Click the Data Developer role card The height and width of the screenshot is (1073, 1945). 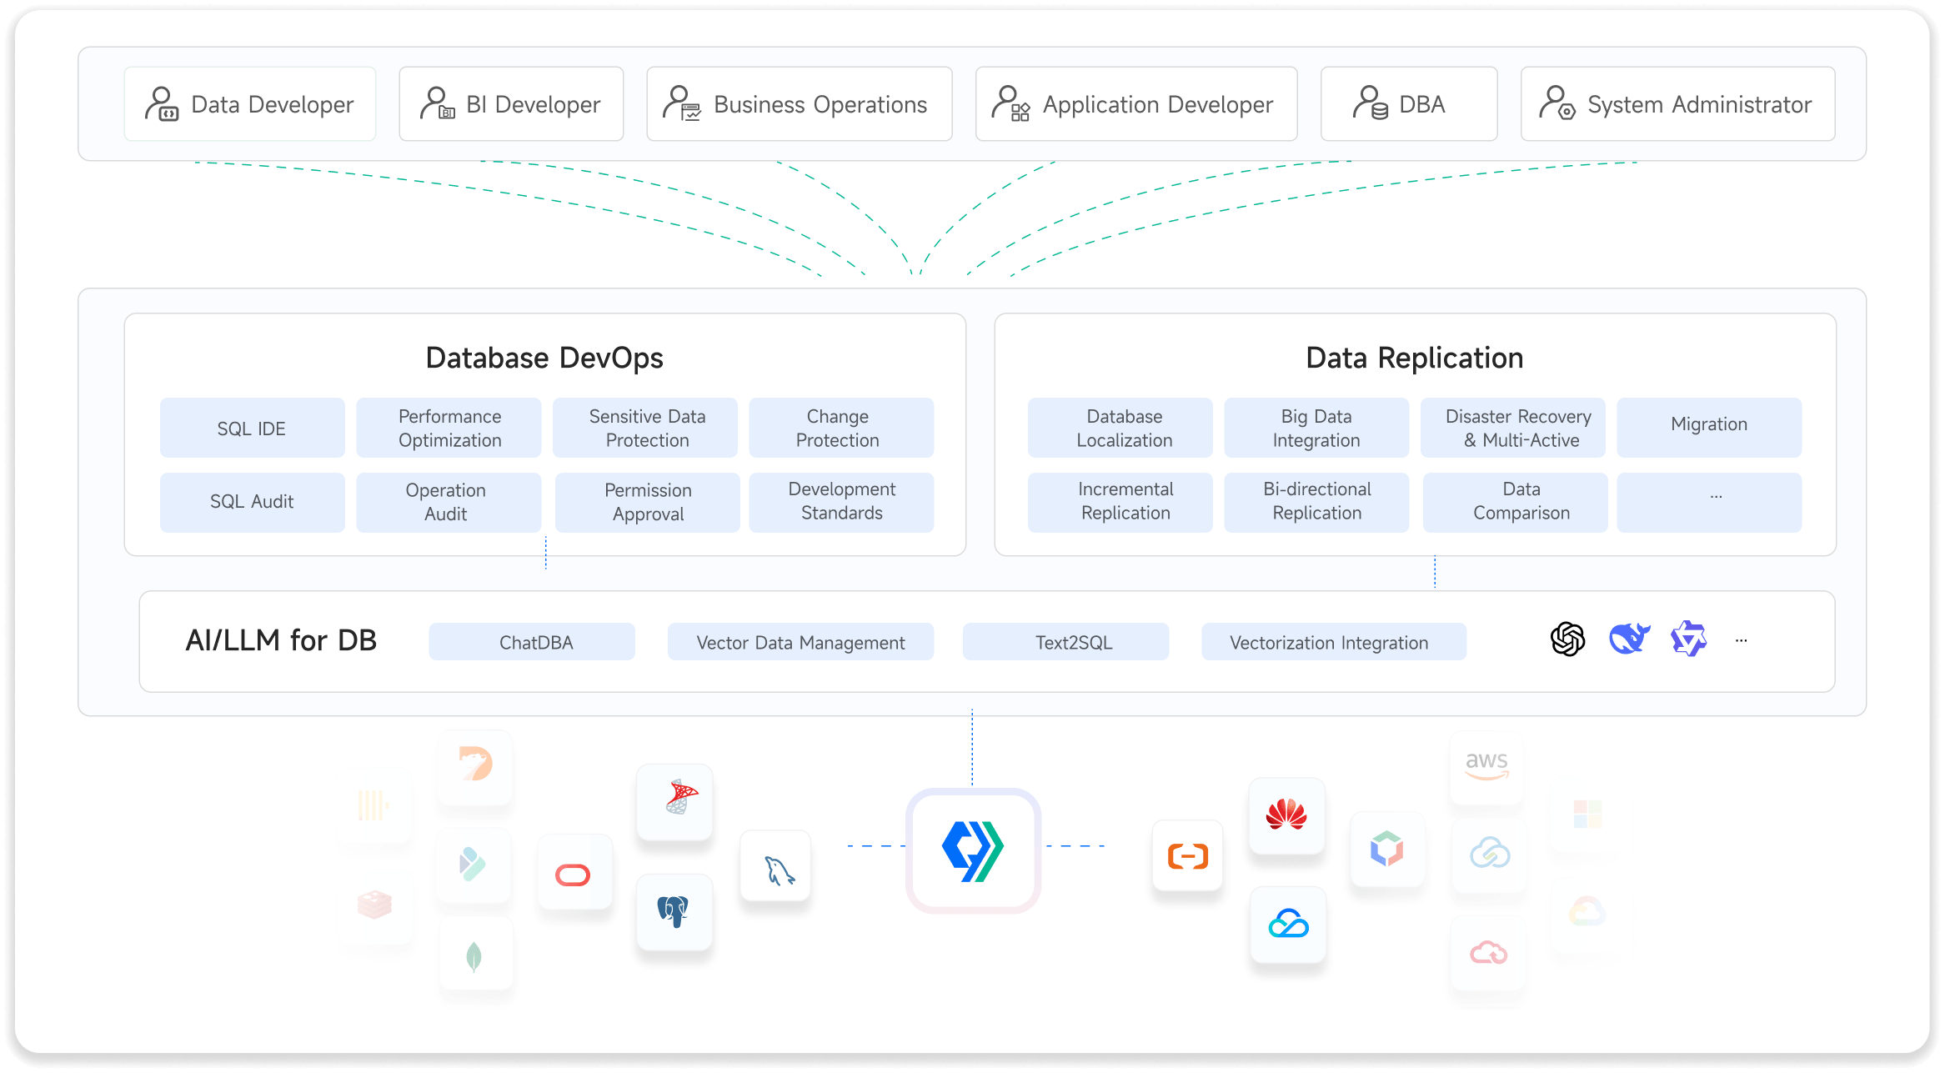tap(250, 104)
